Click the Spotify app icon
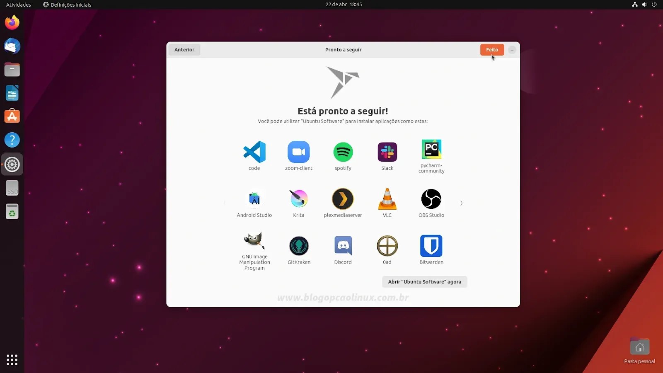The image size is (663, 373). pyautogui.click(x=343, y=152)
